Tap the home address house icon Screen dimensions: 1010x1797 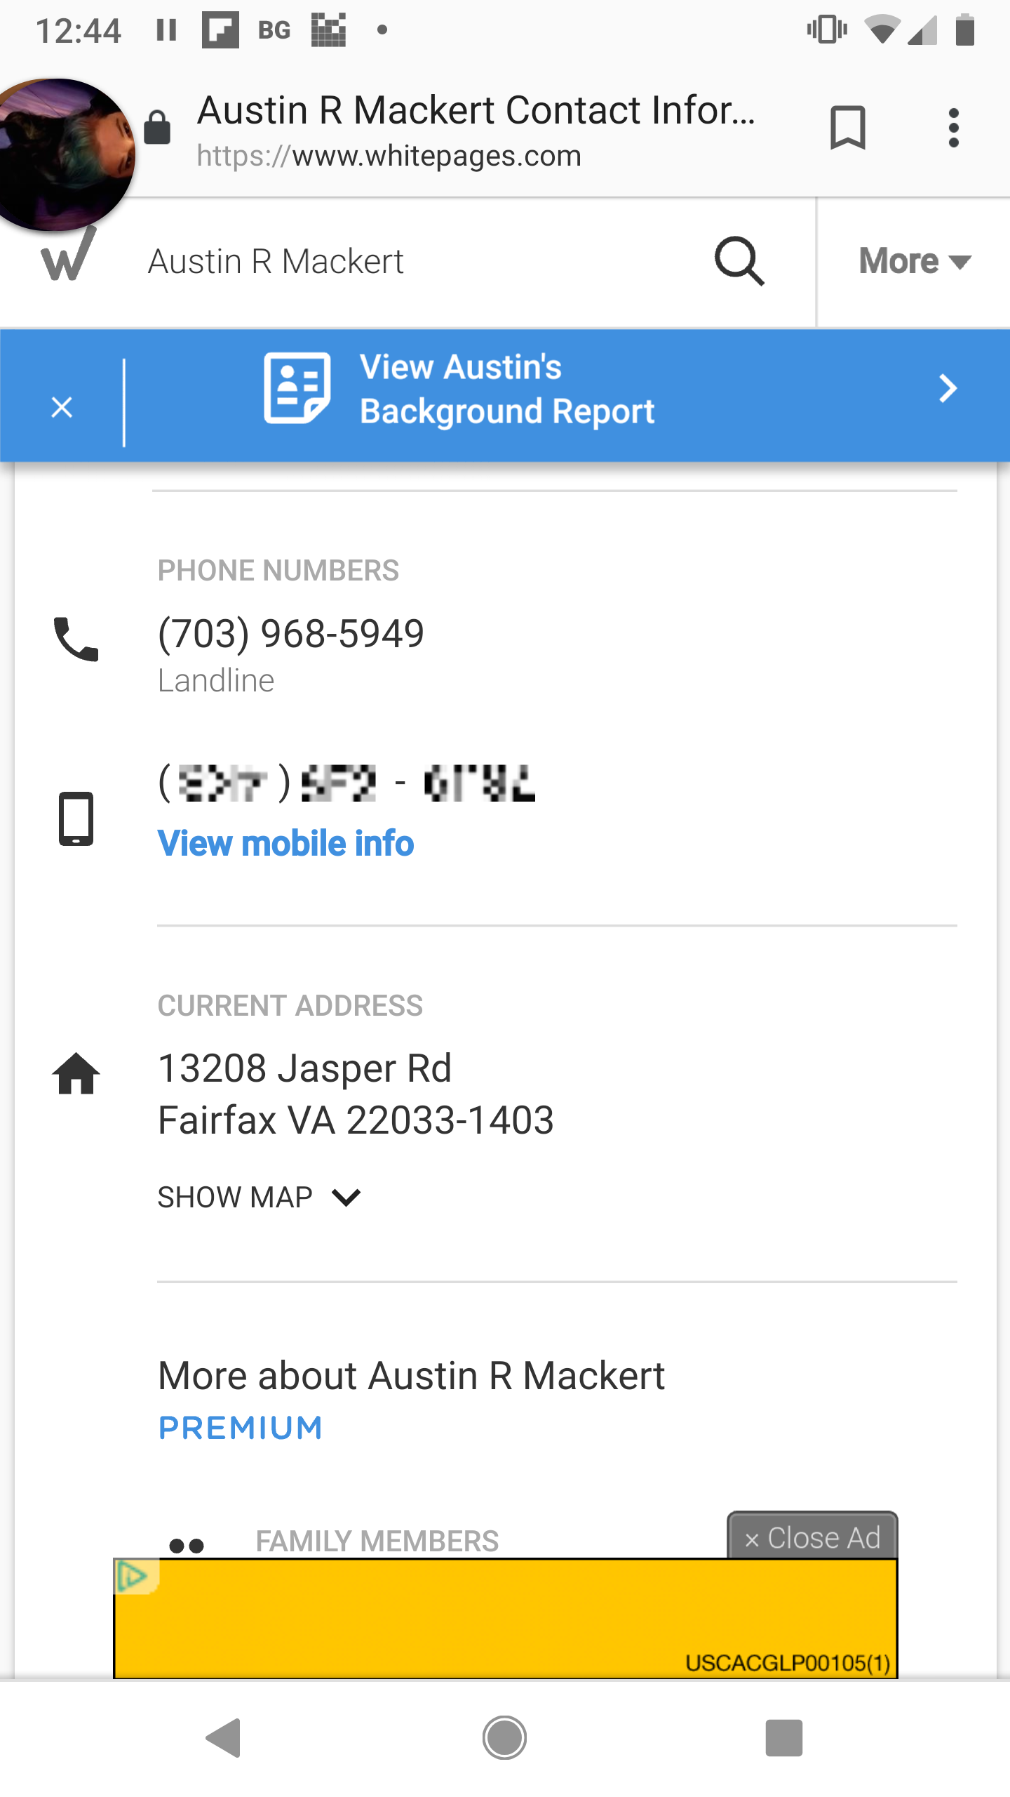[x=76, y=1073]
